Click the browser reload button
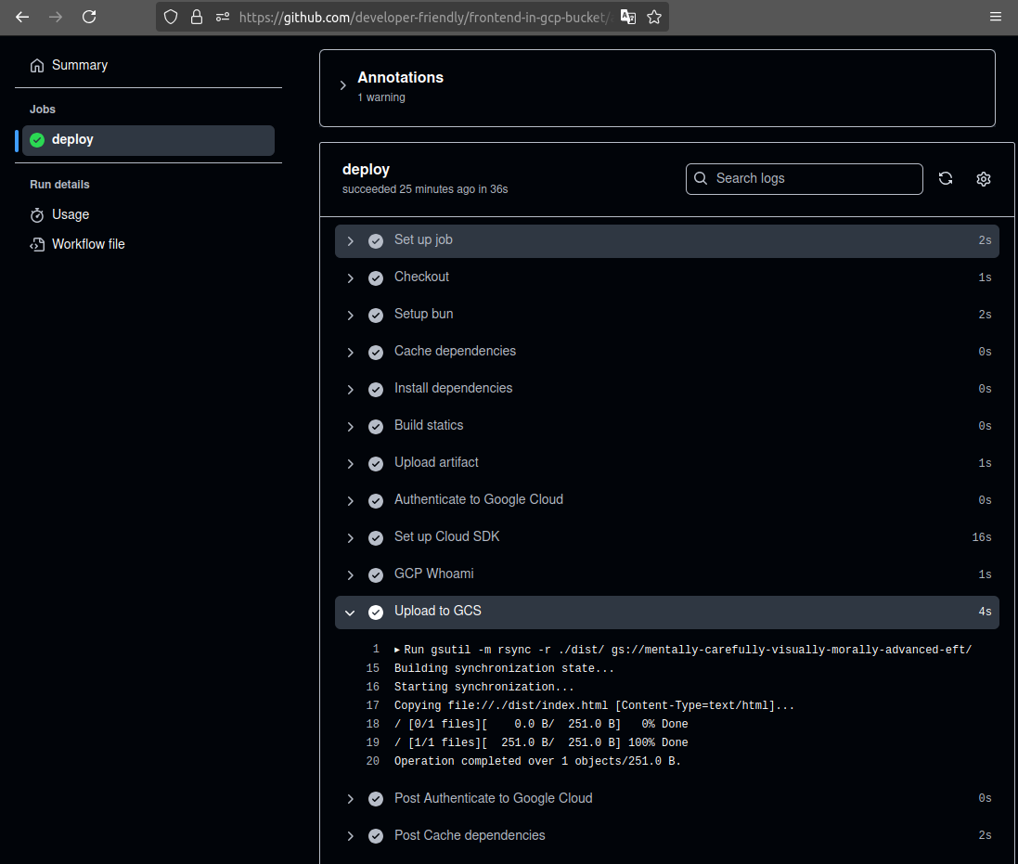 tap(89, 17)
